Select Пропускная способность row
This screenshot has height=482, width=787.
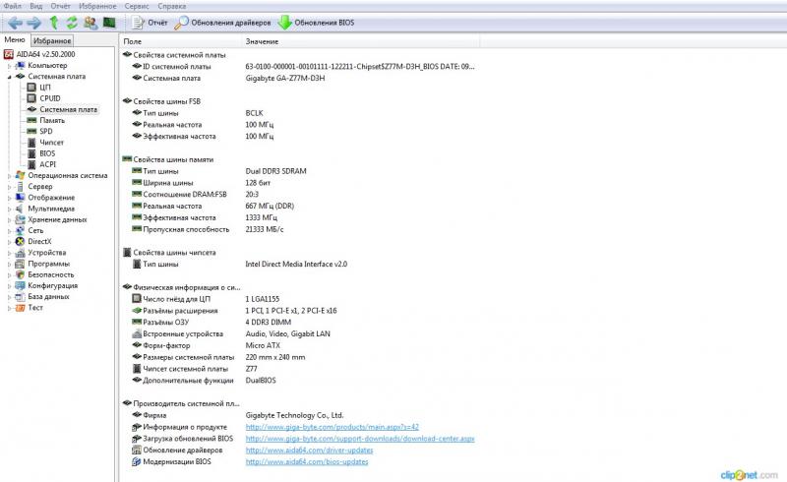tap(208, 229)
